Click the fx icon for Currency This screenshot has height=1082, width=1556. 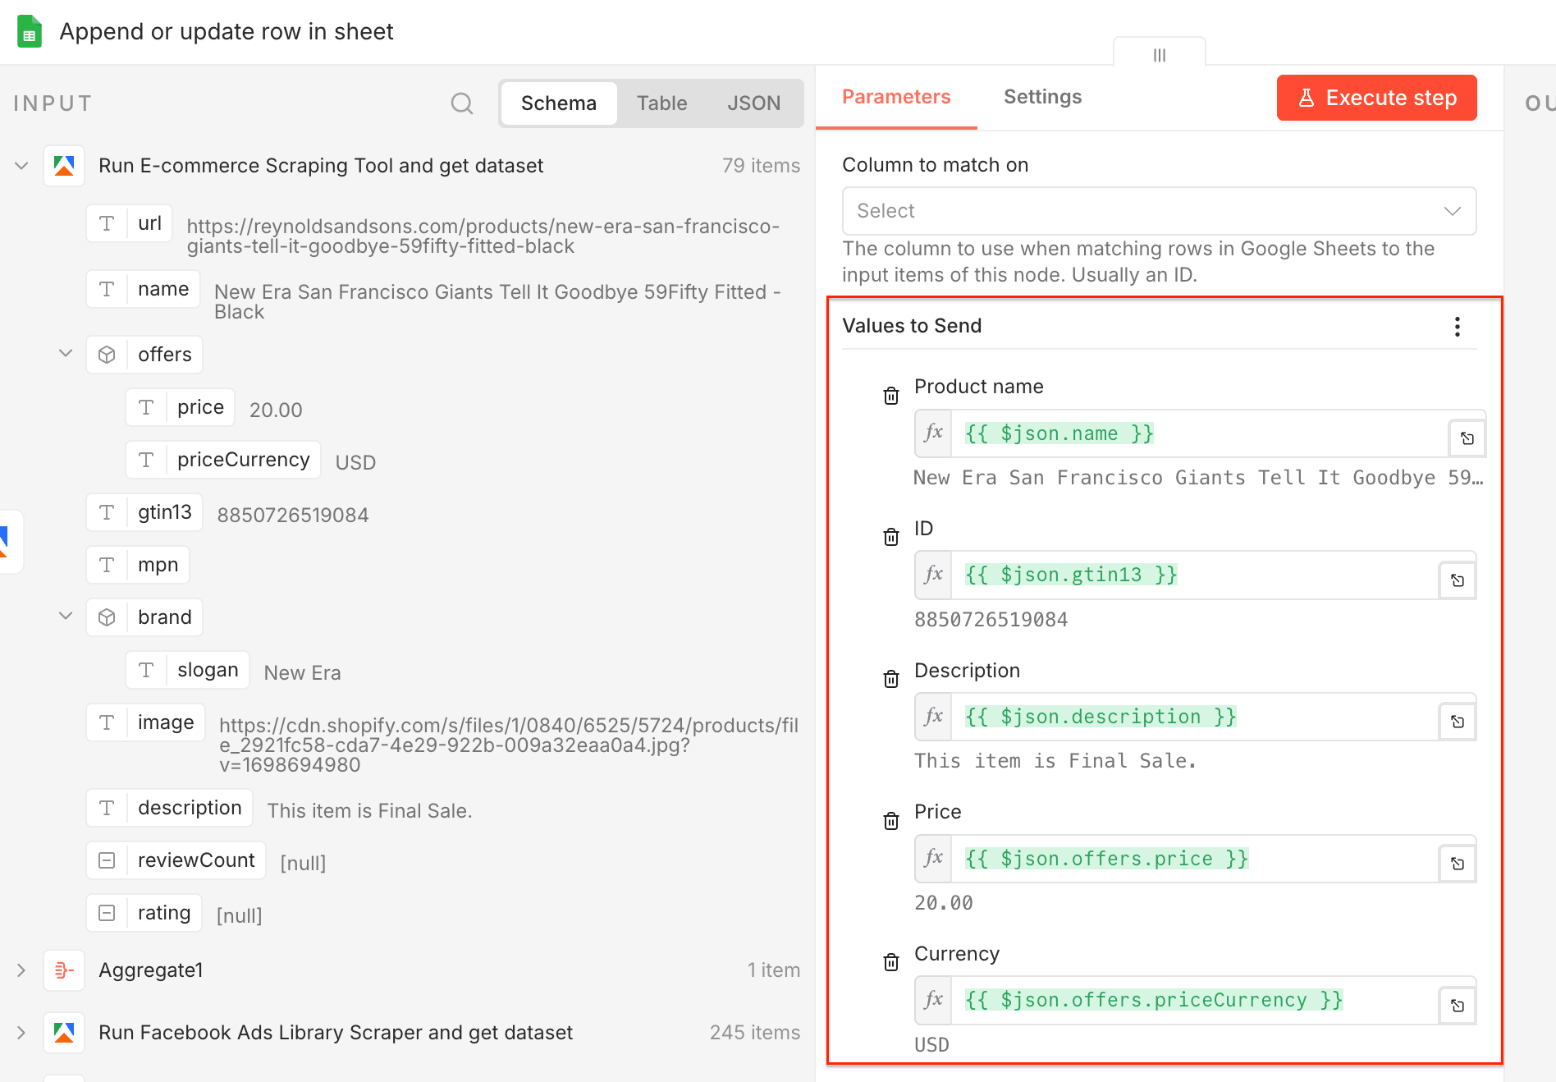pos(933,1000)
